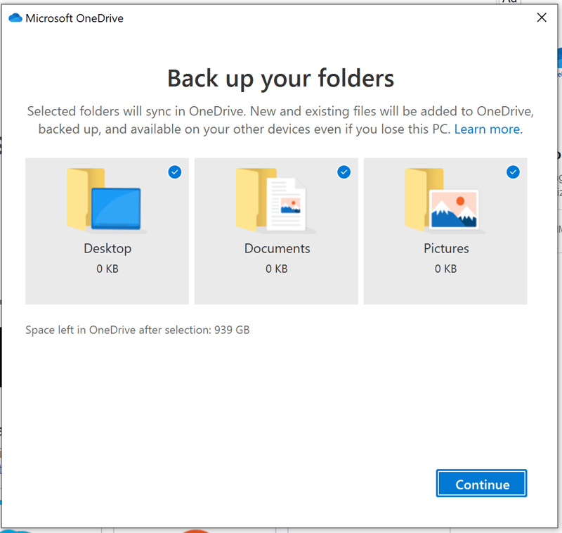Click the Pictures folder icon
The width and height of the screenshot is (562, 533).
click(444, 200)
